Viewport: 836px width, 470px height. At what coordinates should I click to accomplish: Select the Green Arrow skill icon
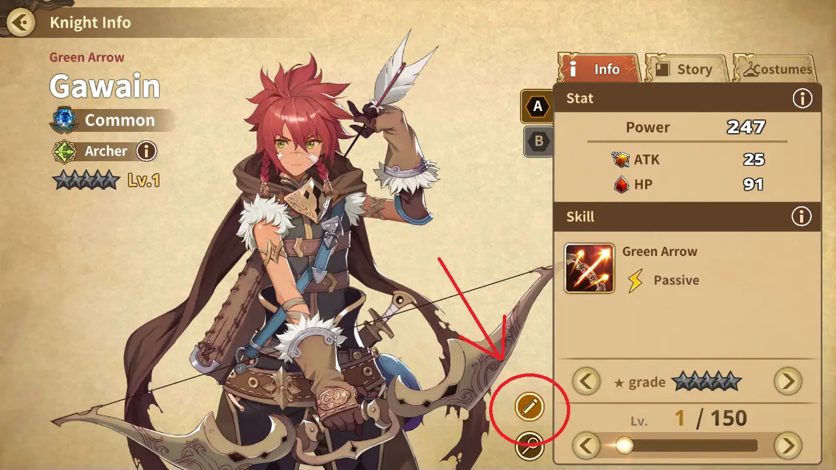pos(589,268)
